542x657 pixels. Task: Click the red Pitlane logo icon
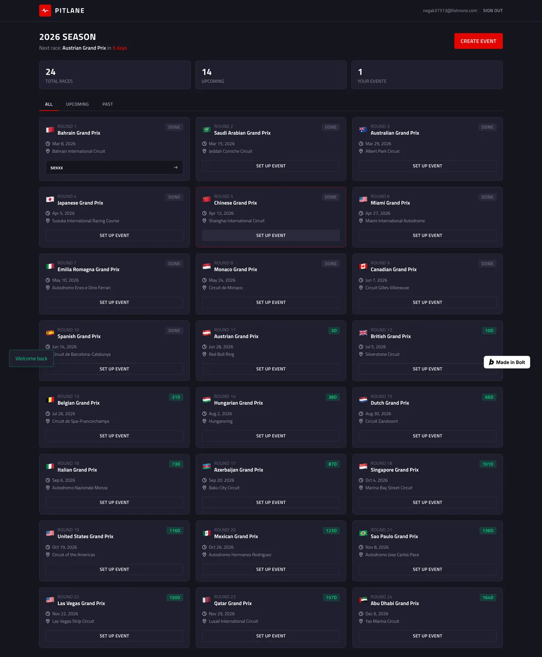(x=45, y=10)
